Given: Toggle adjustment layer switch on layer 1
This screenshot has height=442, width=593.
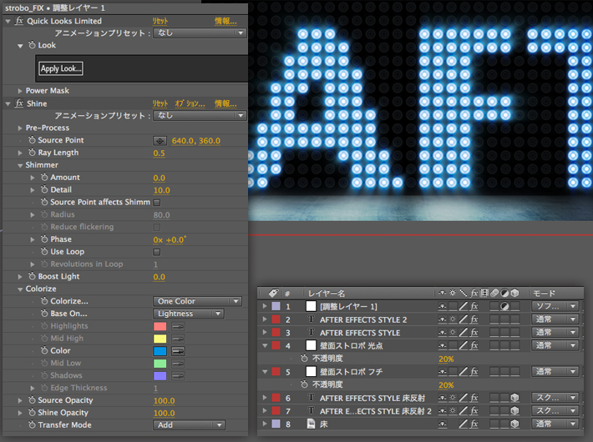Looking at the screenshot, I should click(x=504, y=307).
